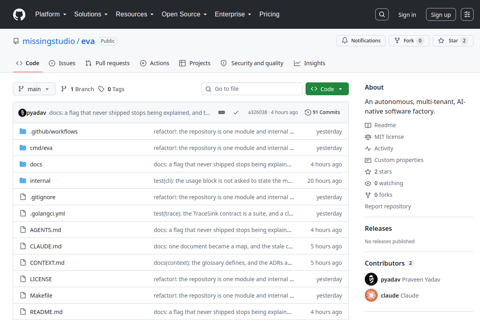
Task: View 0 Tags link
Action: click(x=112, y=89)
